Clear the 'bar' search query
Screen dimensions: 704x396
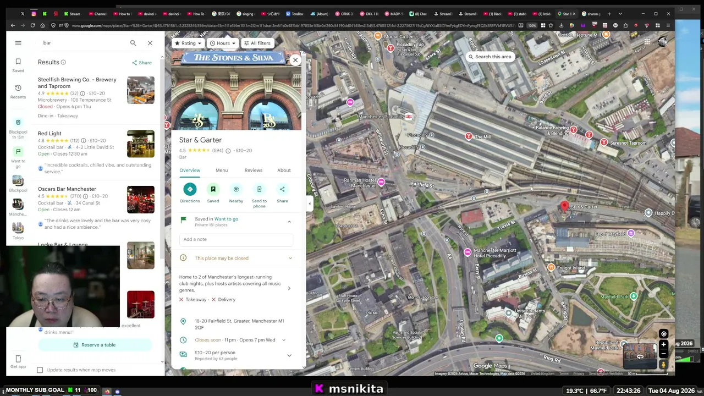[x=150, y=43]
